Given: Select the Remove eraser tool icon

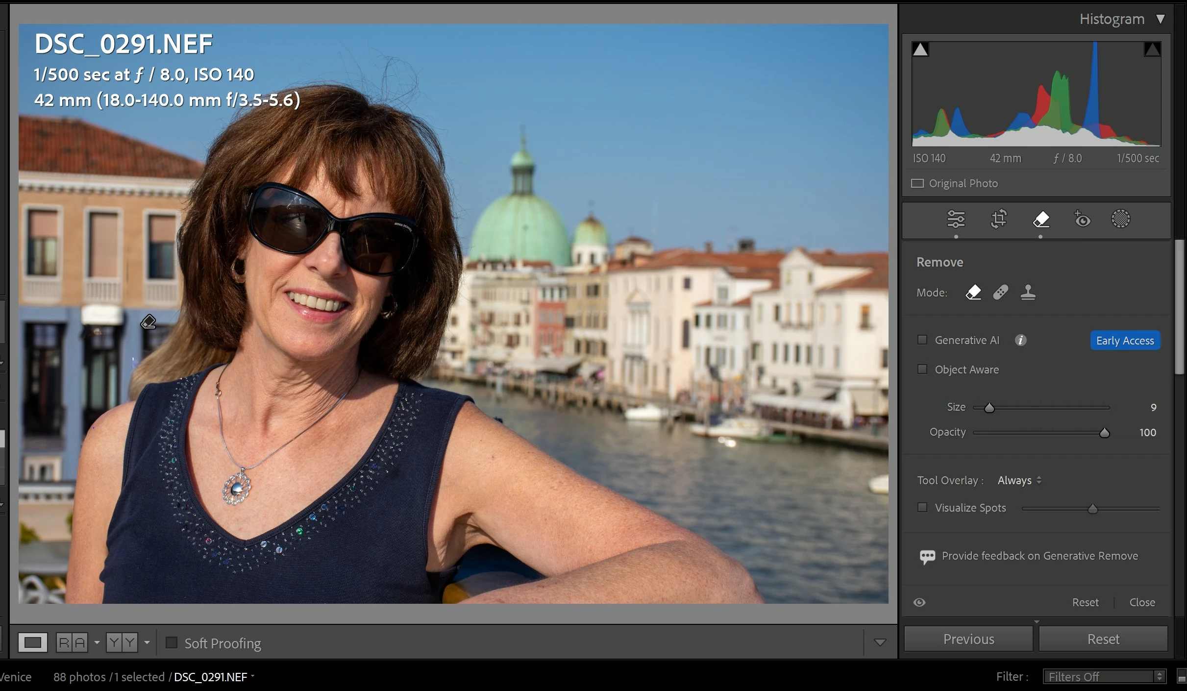Looking at the screenshot, I should pos(1040,219).
